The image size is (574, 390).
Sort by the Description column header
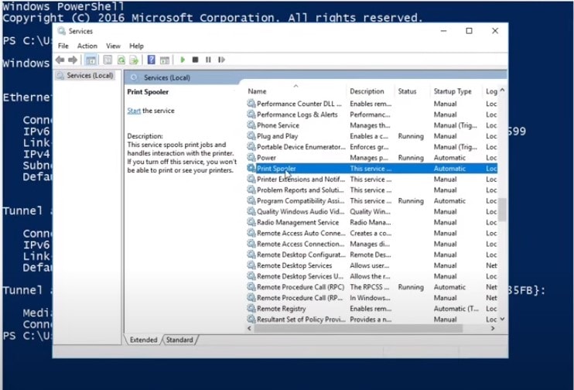pos(367,91)
